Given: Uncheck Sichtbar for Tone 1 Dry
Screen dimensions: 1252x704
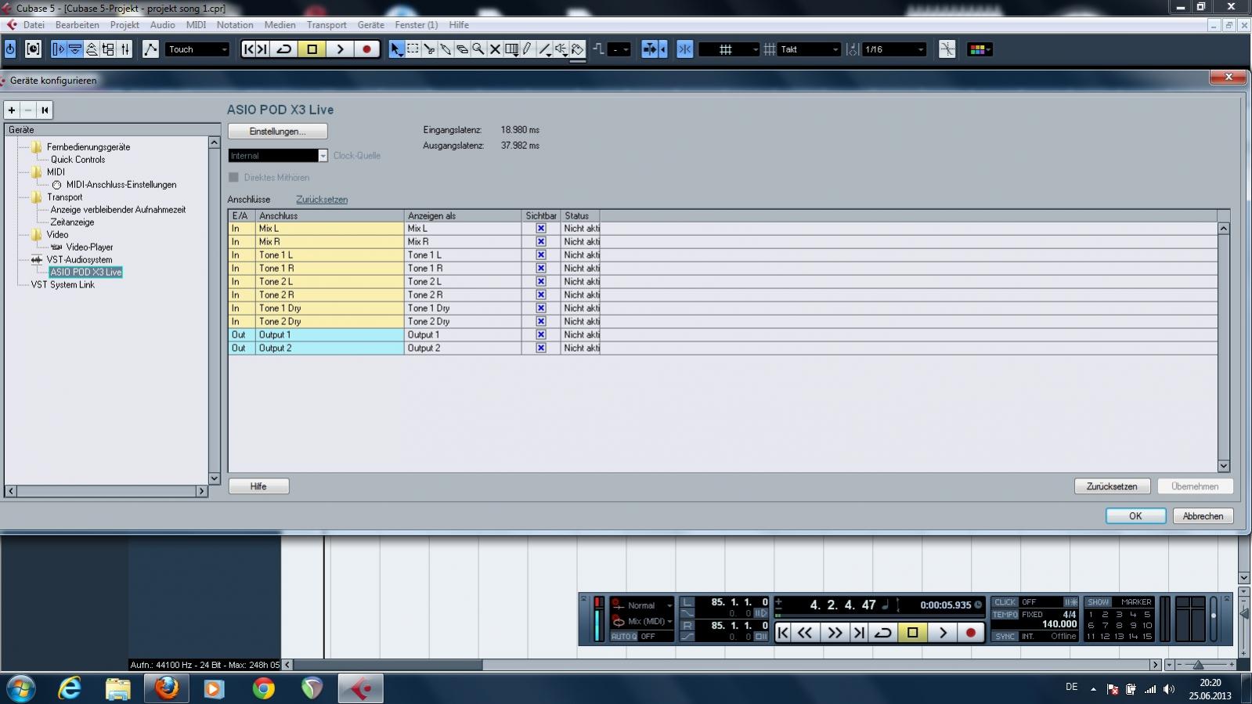Looking at the screenshot, I should [x=540, y=309].
